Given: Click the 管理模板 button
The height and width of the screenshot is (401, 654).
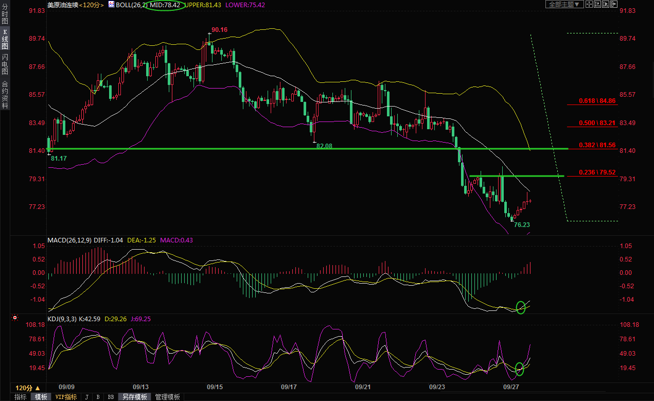Looking at the screenshot, I should click(x=168, y=397).
